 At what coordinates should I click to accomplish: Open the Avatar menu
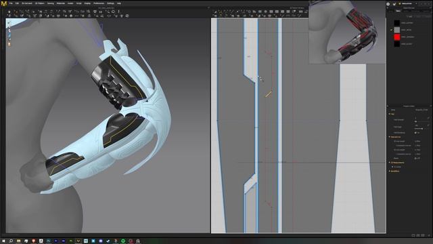(x=70, y=3)
